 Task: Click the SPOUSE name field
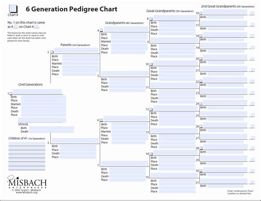(42, 120)
